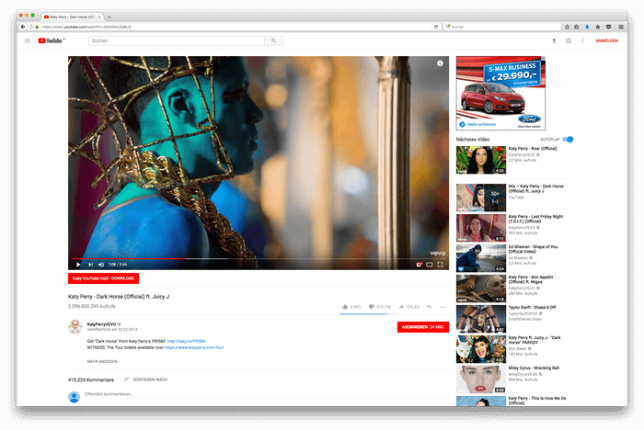Image resolution: width=644 pixels, height=430 pixels.
Task: Open the SORTIEREN NACH comment sort dropdown
Action: click(145, 379)
